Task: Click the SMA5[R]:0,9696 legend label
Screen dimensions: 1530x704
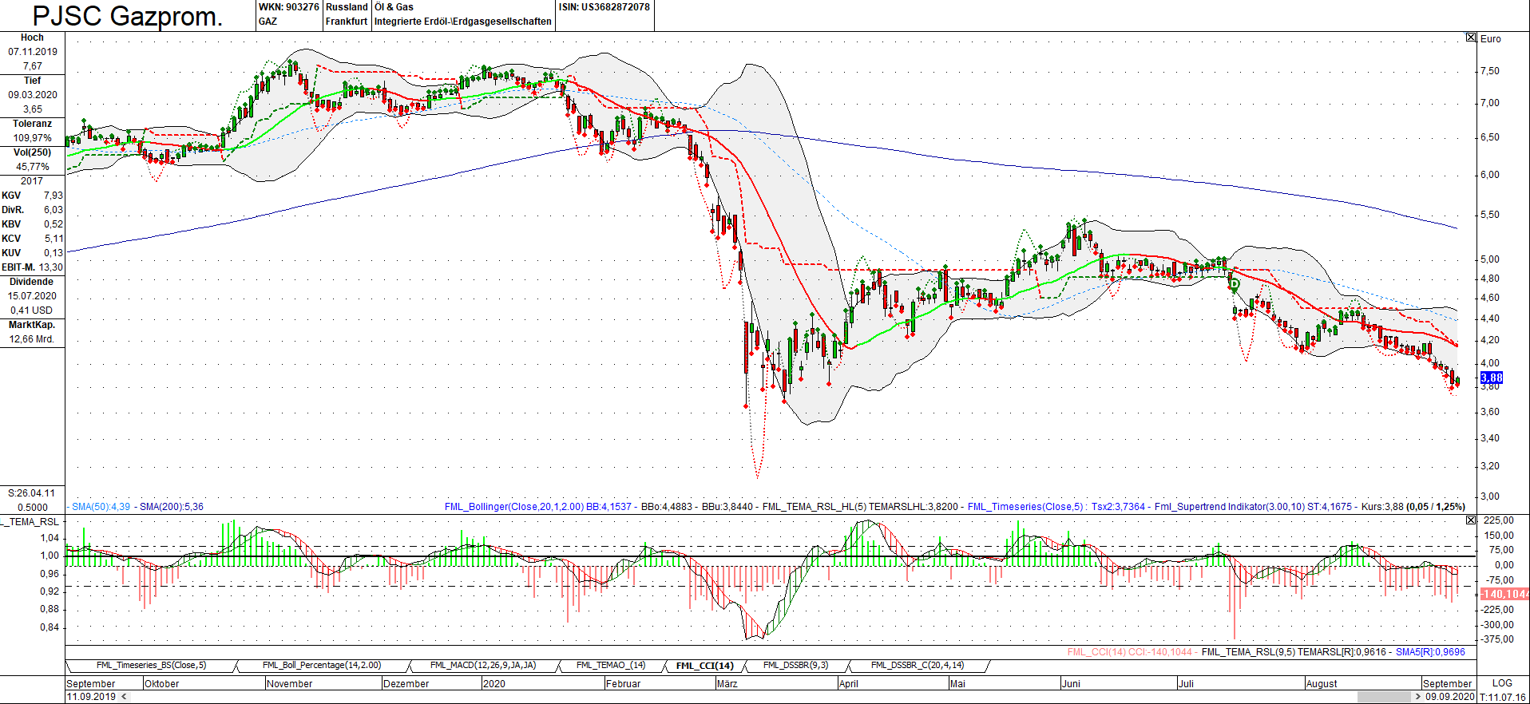Action: (1430, 652)
